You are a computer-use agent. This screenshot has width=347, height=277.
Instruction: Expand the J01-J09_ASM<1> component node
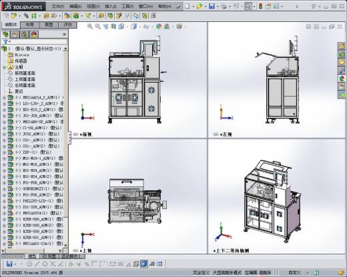point(4,116)
